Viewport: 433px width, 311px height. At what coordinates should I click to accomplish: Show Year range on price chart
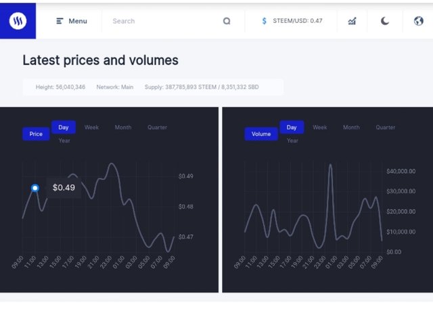[64, 141]
